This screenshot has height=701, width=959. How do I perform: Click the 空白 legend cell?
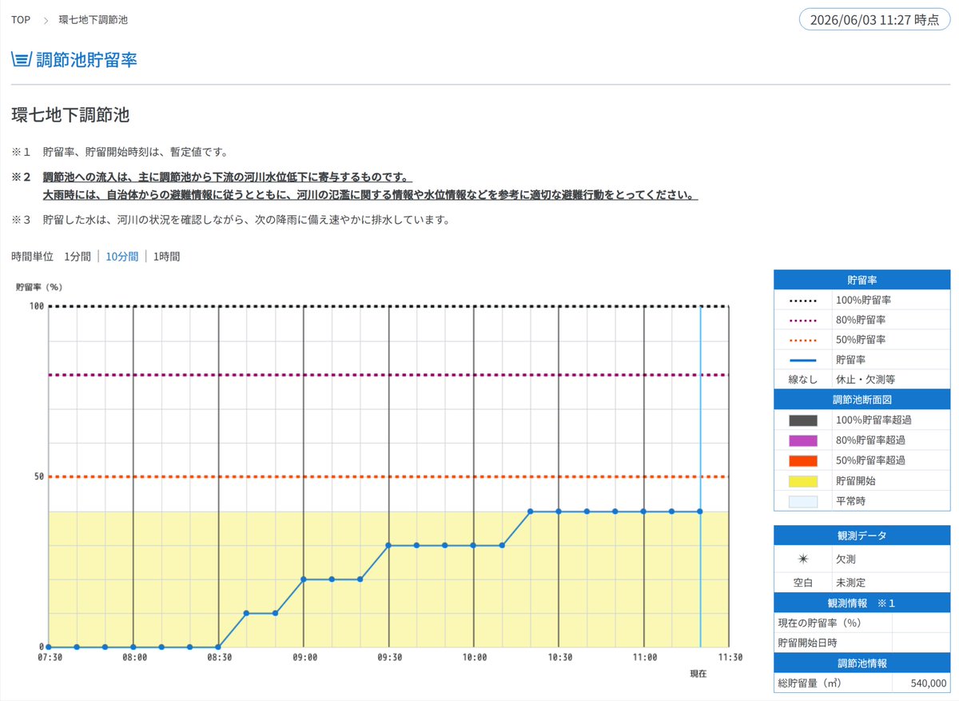pos(802,584)
